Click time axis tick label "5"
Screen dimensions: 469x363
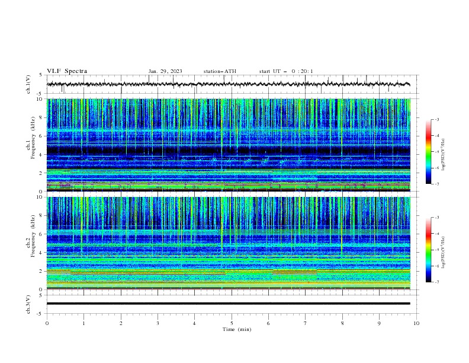232,323
